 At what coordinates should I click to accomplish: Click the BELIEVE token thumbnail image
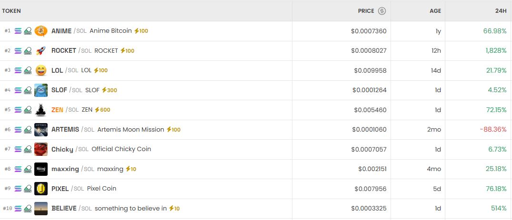(41, 209)
